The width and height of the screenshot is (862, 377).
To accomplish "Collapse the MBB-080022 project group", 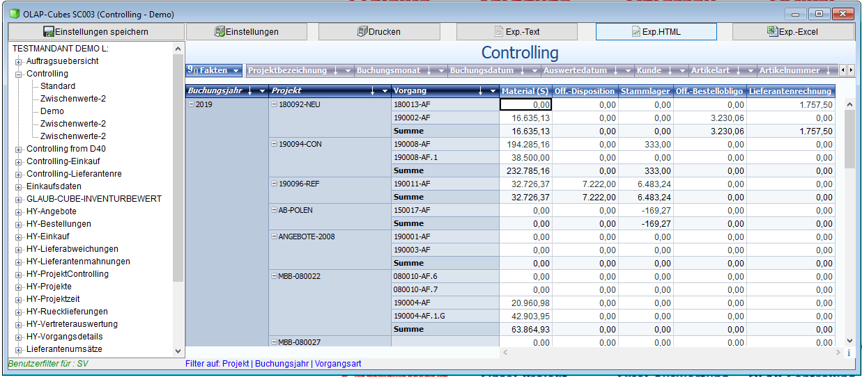I will pyautogui.click(x=274, y=276).
